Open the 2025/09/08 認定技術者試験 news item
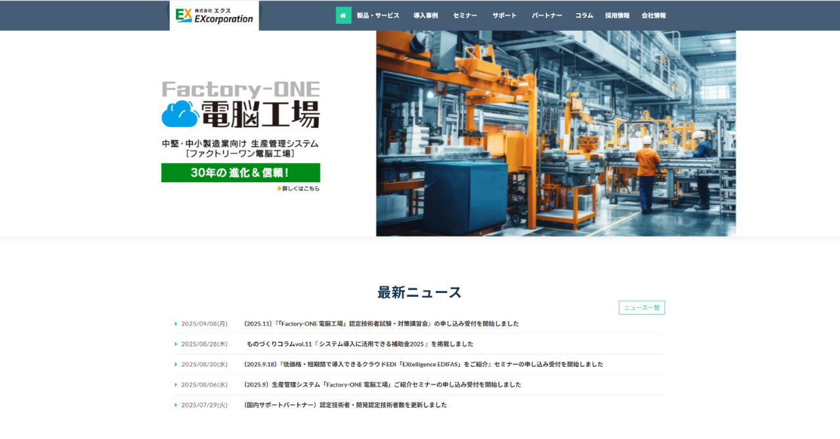840x439 pixels. point(381,324)
